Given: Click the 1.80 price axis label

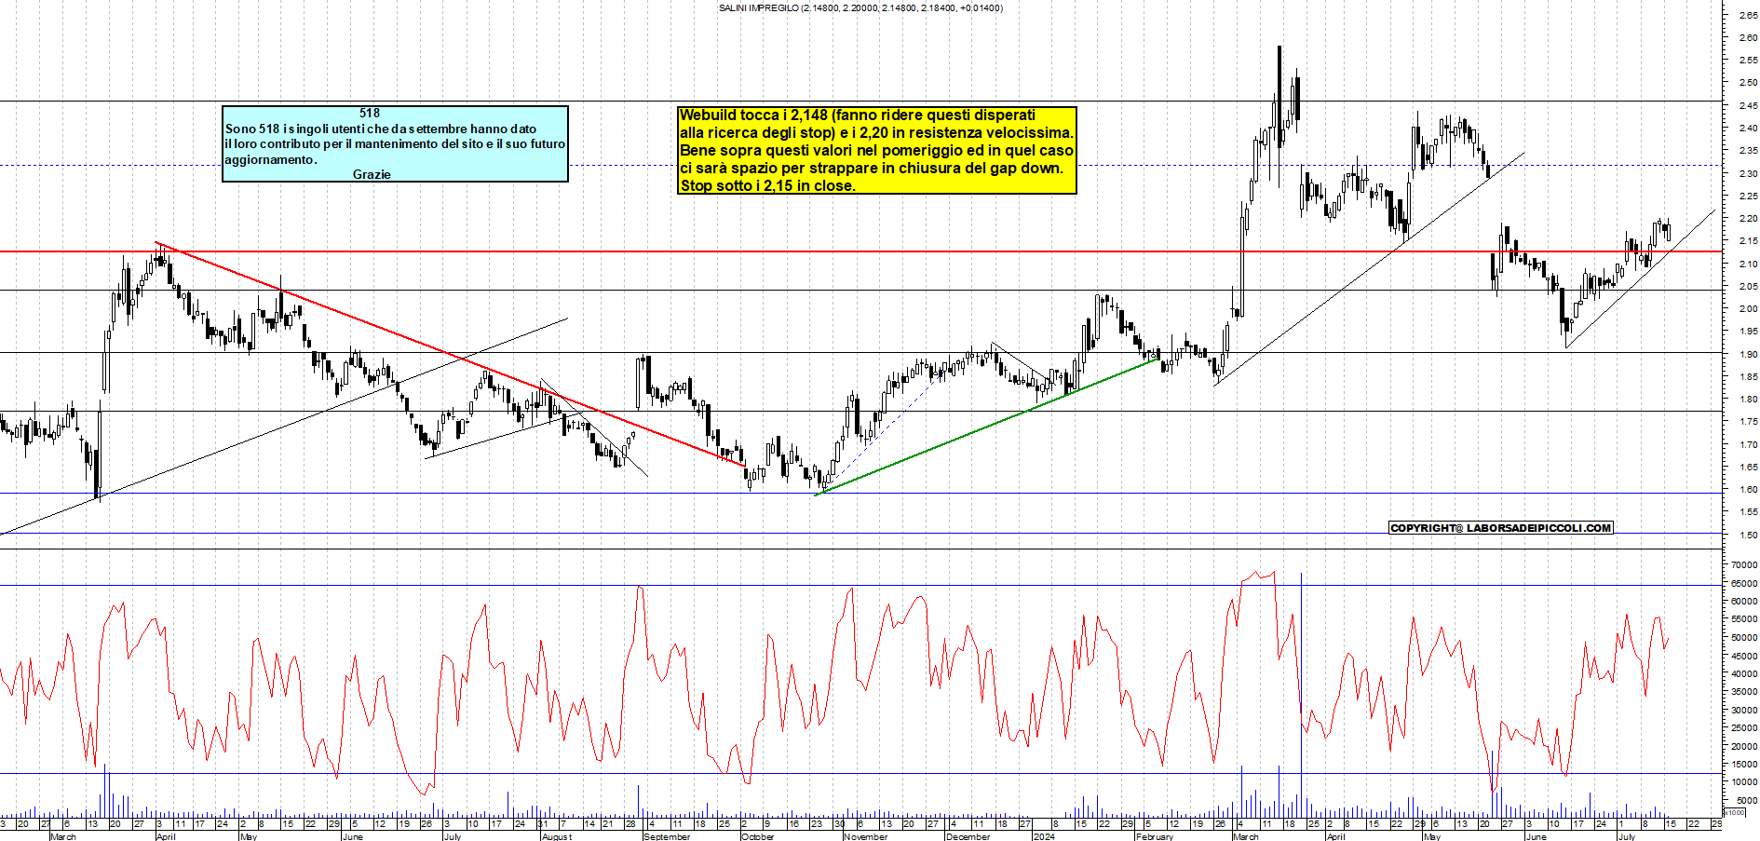Looking at the screenshot, I should point(1748,399).
